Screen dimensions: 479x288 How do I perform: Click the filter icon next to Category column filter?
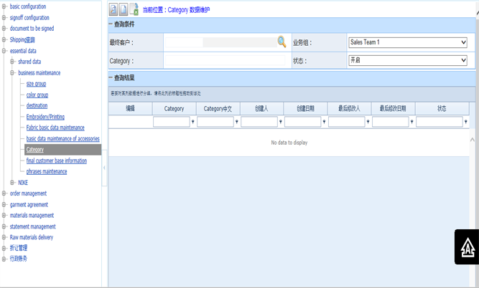[192, 123]
